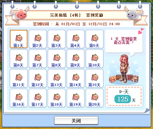Click the grey angel poring mascot
The width and height of the screenshot is (153, 129).
click(x=132, y=14)
